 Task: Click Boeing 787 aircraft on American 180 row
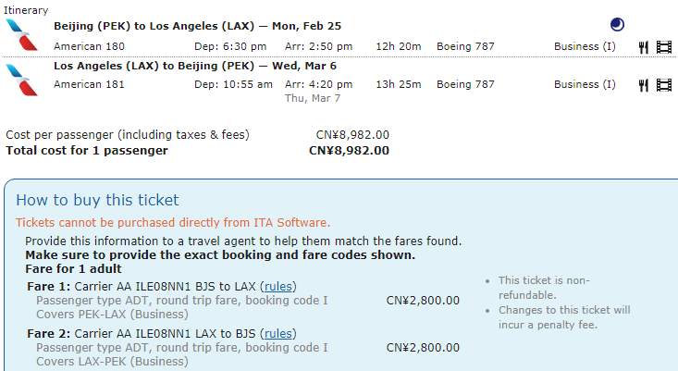pos(465,45)
